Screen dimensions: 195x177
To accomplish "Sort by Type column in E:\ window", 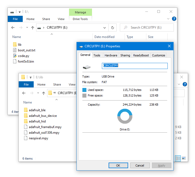I will (x=130, y=37).
